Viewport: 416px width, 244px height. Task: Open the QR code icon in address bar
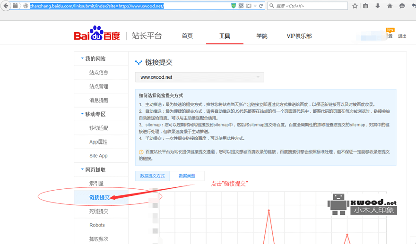click(241, 6)
